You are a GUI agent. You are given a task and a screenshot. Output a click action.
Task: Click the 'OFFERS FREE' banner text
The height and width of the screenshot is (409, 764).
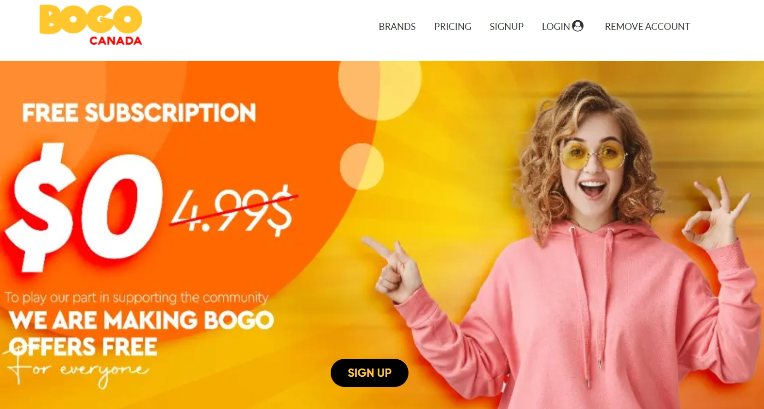(84, 347)
